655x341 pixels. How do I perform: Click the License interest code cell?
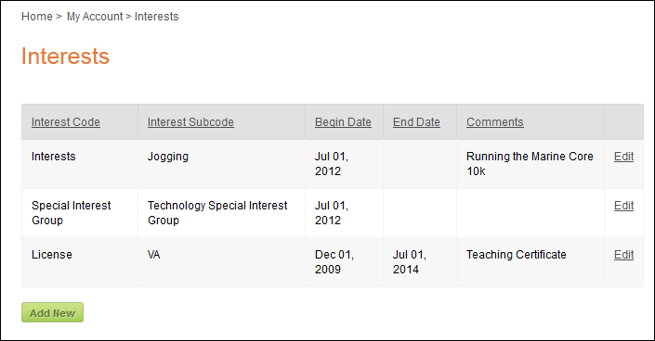point(52,255)
